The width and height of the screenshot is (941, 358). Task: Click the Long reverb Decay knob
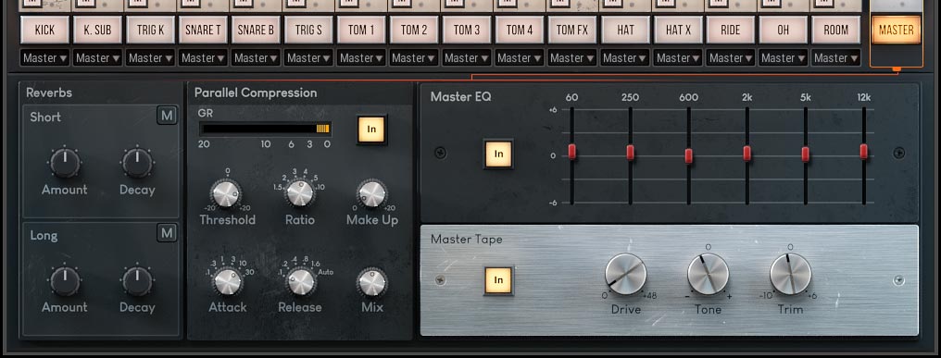[137, 280]
